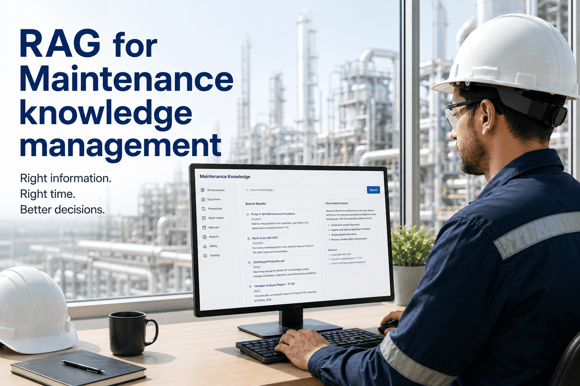Viewport: 580px width, 386px height.
Task: Click the Reports sidebar icon
Action: [x=205, y=237]
